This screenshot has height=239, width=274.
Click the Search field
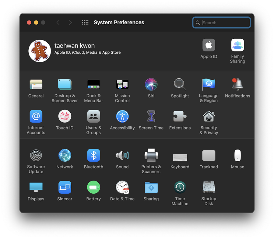click(x=222, y=23)
